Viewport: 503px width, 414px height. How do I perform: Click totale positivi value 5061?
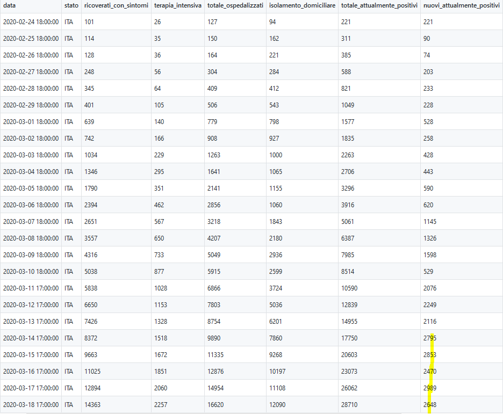pyautogui.click(x=348, y=222)
